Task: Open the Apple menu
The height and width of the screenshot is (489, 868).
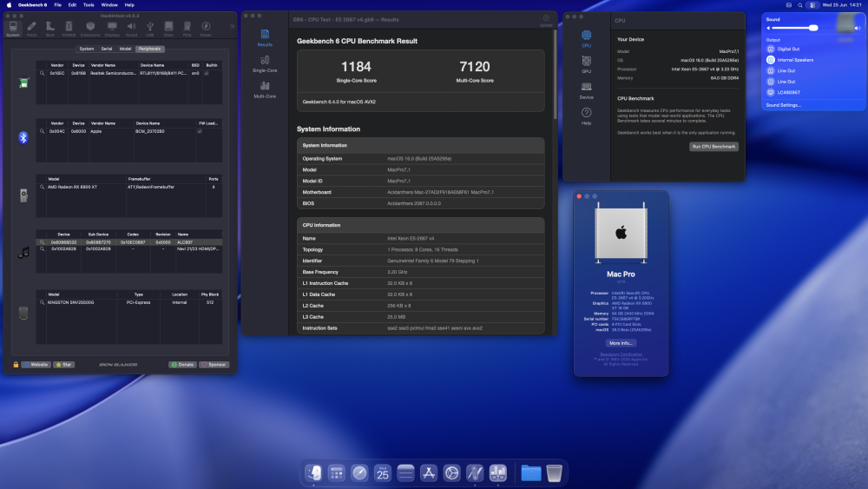Action: point(9,5)
